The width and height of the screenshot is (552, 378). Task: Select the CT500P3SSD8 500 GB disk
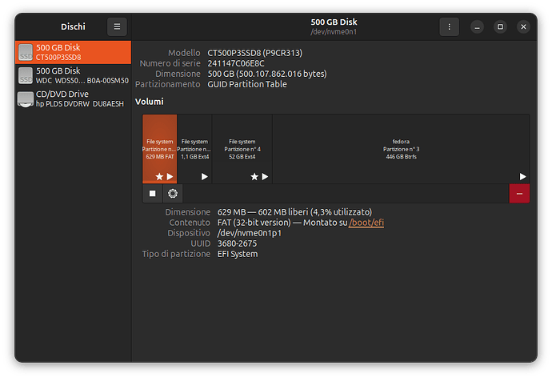point(74,52)
